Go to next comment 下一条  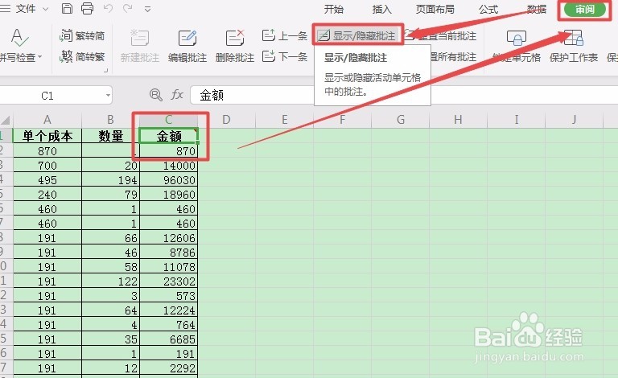click(285, 56)
